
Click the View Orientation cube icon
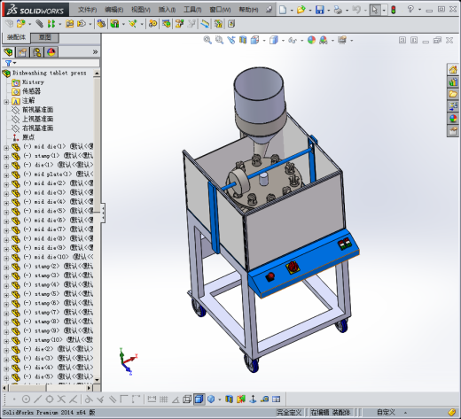[x=254, y=40]
